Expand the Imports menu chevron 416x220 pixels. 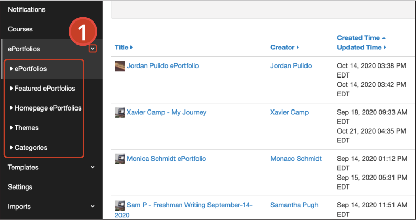(92, 206)
